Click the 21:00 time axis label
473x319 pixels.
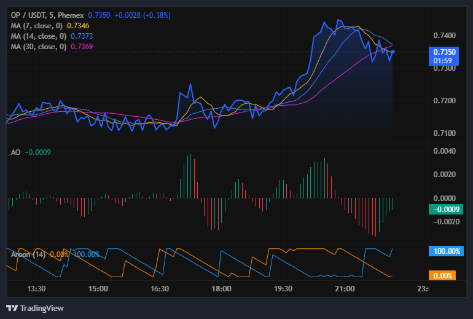tap(344, 289)
